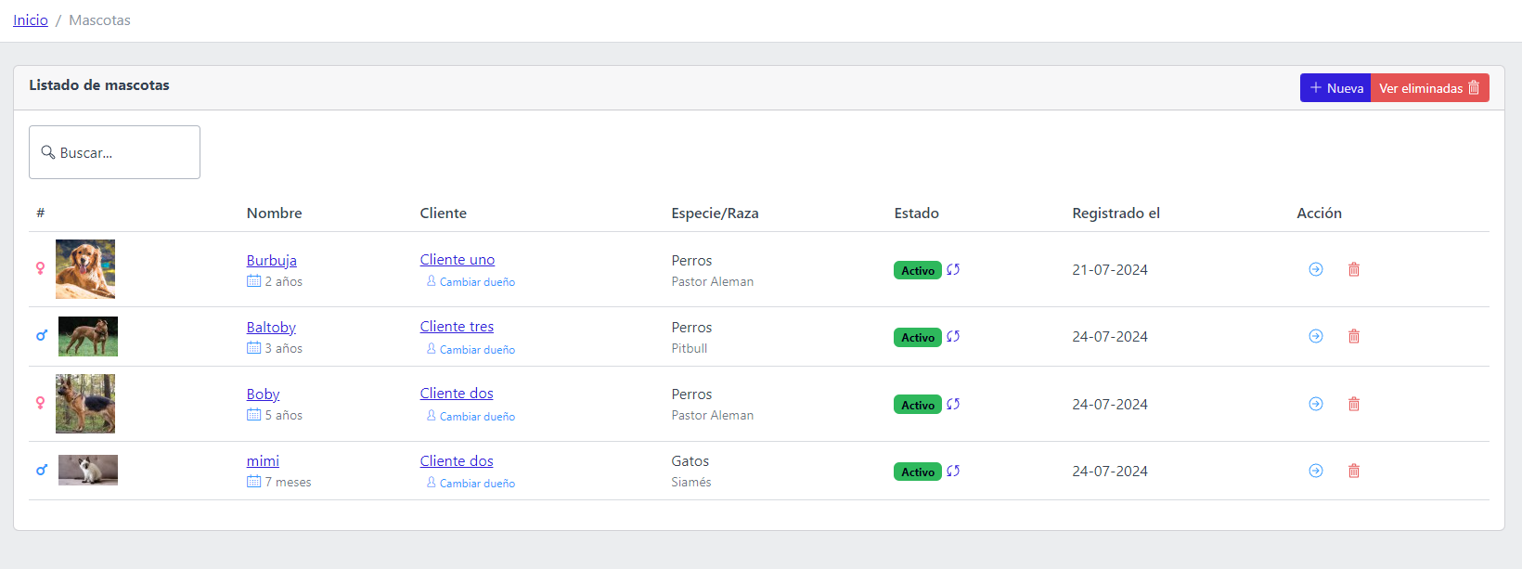Click the arrow action icon for Baltoby

point(1315,336)
